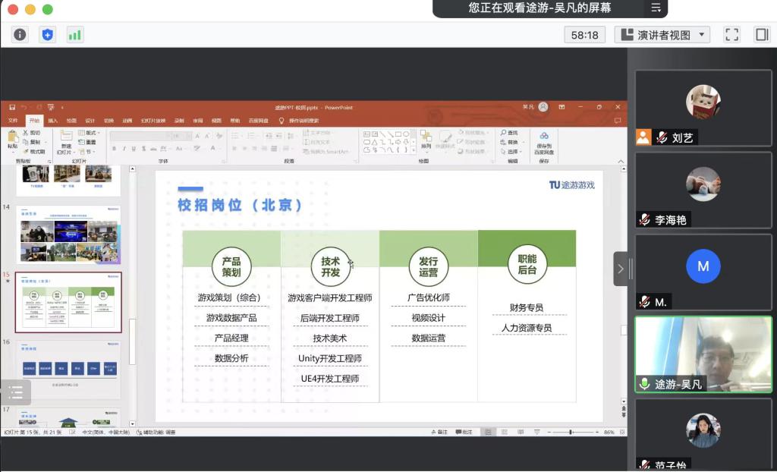Click the floating list icon at bottom left
This screenshot has width=777, height=472.
click(15, 392)
